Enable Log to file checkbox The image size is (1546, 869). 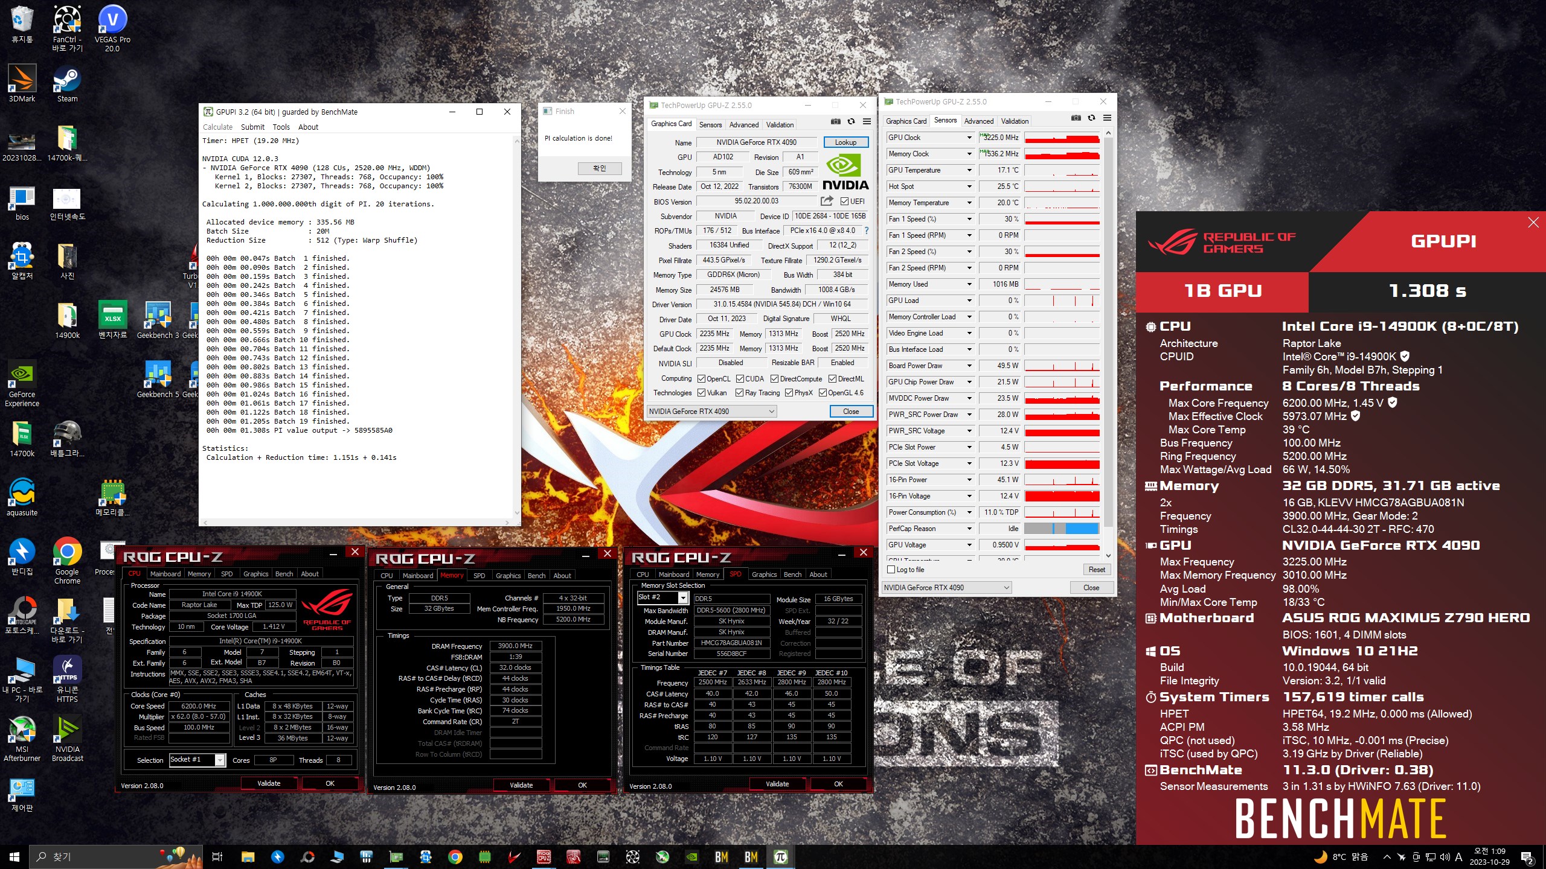[891, 570]
